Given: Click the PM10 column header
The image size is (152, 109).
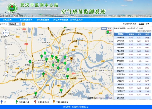Looking at the screenshot, I should (131, 34).
